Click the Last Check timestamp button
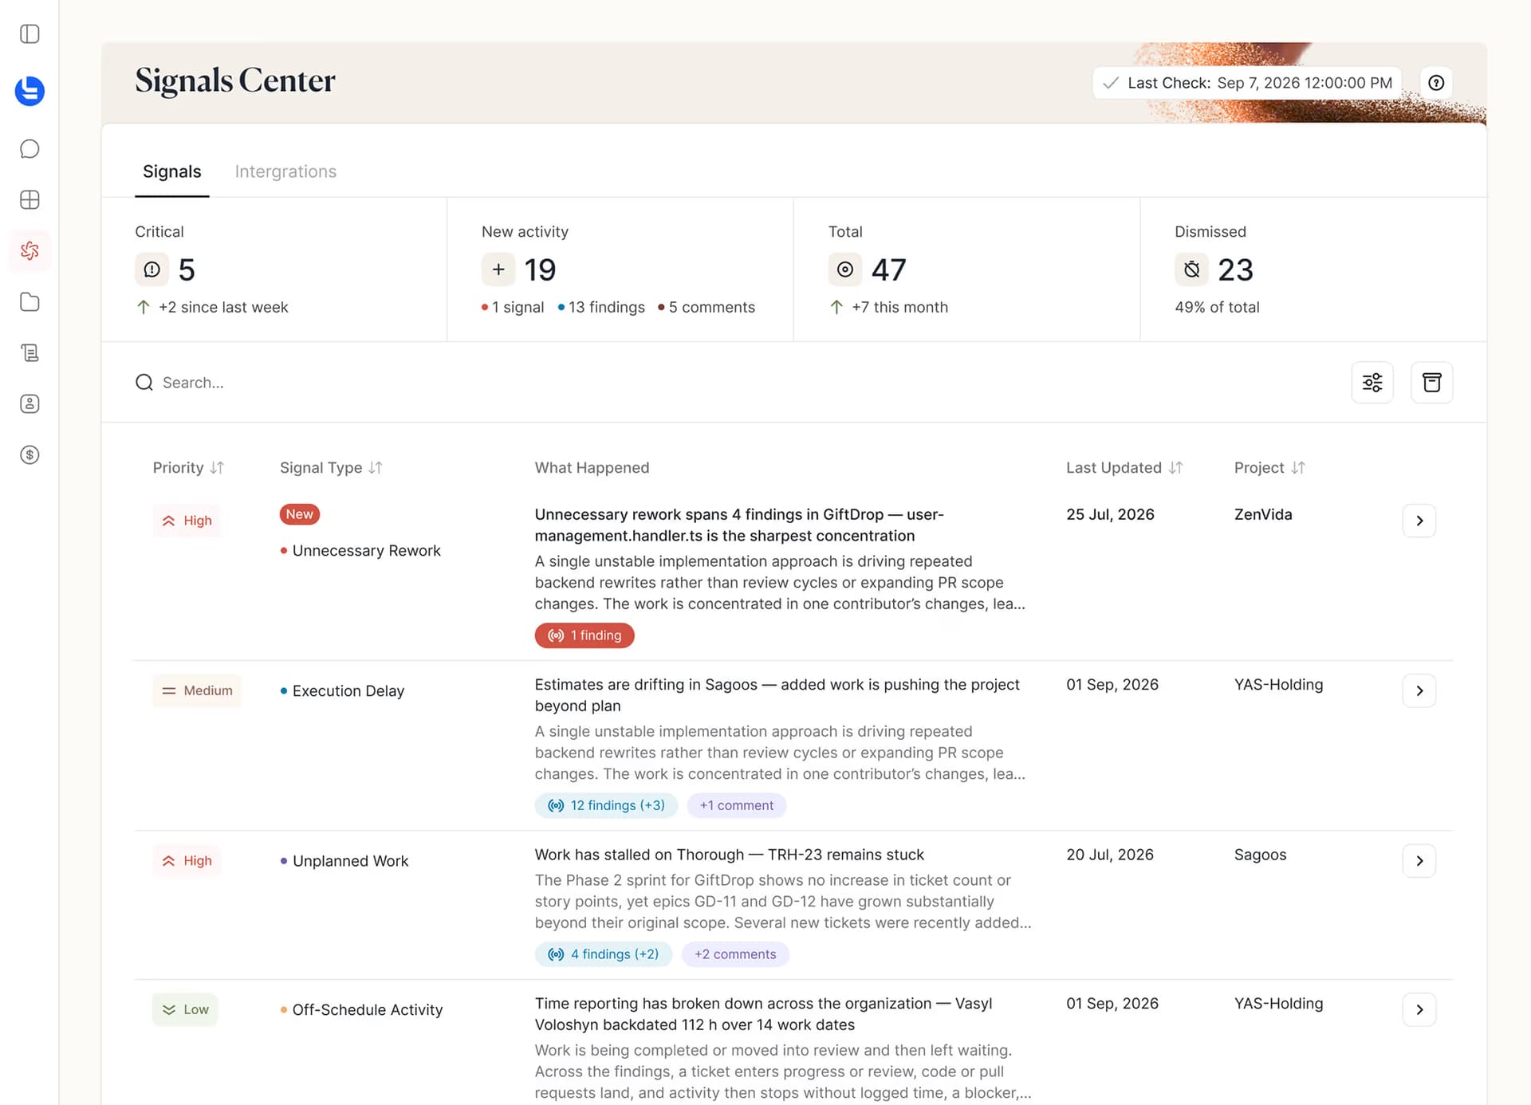The width and height of the screenshot is (1531, 1105). tap(1247, 83)
